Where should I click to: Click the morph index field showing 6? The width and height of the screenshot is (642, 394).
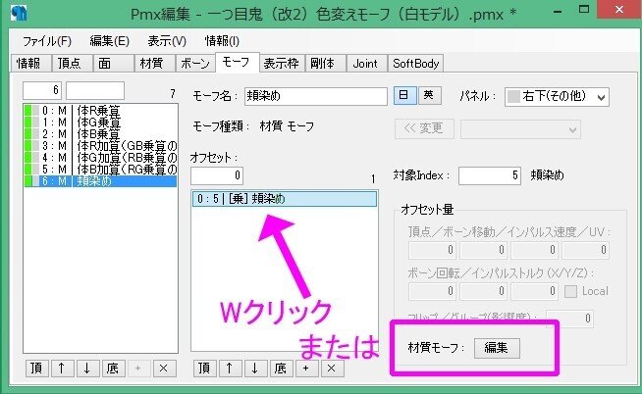[x=42, y=90]
